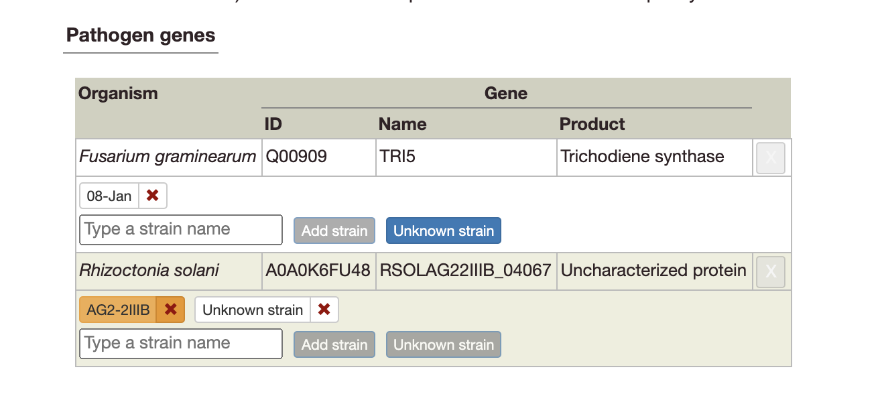Select the AG2-2IIIB strain chip
The height and width of the screenshot is (394, 878).
[x=115, y=309]
